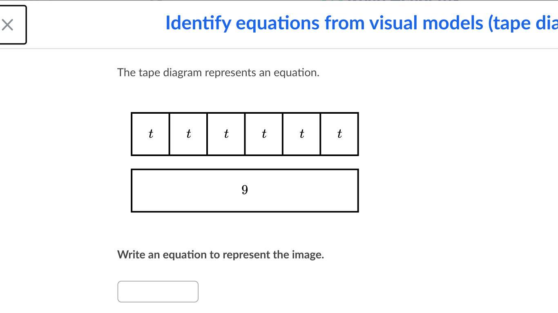Image resolution: width=558 pixels, height=313 pixels.
Task: Close the exercise with the X button
Action: tap(8, 25)
